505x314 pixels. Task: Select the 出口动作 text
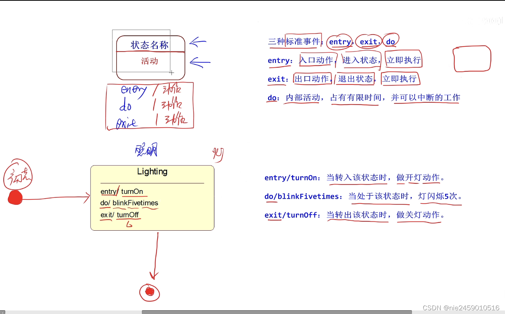click(x=312, y=79)
